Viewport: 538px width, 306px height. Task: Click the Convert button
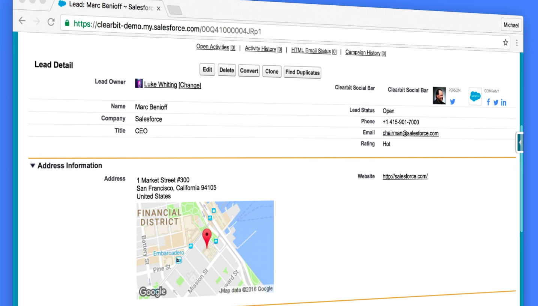(249, 71)
